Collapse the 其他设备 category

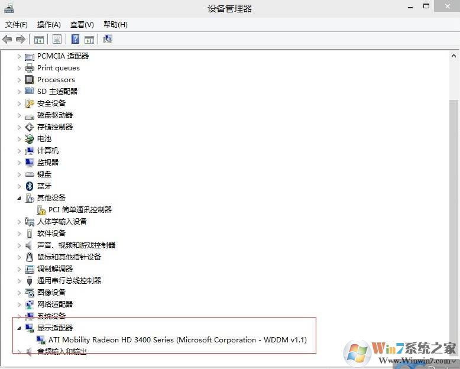pos(19,198)
